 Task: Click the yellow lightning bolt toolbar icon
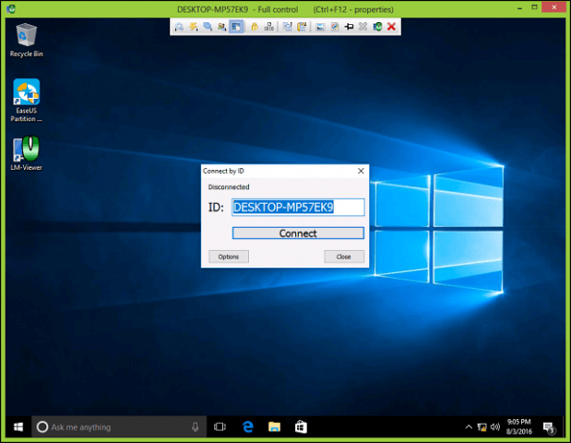(x=193, y=27)
